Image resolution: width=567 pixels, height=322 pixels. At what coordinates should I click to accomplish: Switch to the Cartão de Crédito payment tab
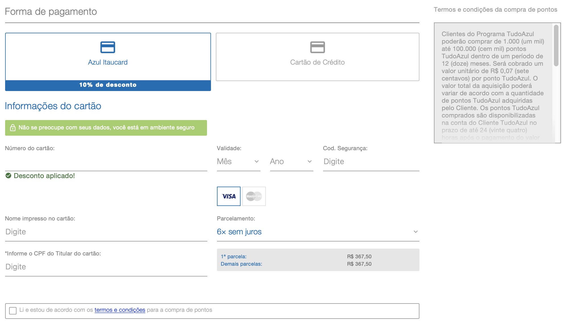click(x=317, y=57)
